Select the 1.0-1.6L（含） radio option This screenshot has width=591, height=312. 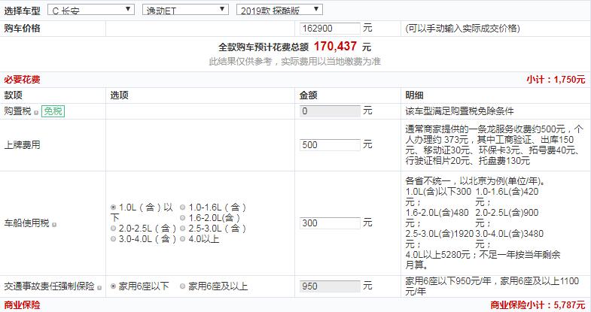182,207
